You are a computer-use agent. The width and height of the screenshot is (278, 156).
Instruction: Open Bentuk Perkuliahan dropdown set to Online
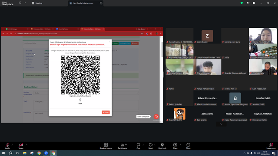(86, 93)
